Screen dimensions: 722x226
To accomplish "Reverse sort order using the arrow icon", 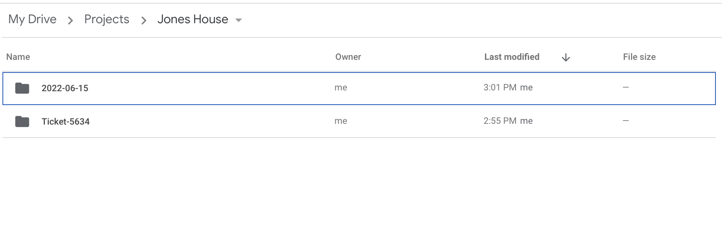I will tap(565, 58).
